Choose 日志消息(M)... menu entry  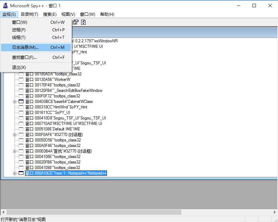36,47
